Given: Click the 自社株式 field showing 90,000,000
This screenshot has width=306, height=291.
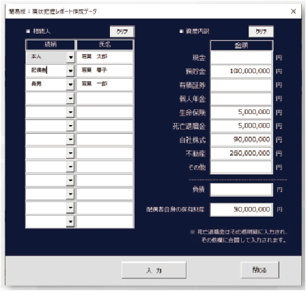Looking at the screenshot, I should pos(241,139).
